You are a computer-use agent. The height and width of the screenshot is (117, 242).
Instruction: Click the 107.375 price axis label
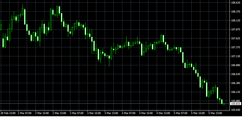click(x=236, y=47)
